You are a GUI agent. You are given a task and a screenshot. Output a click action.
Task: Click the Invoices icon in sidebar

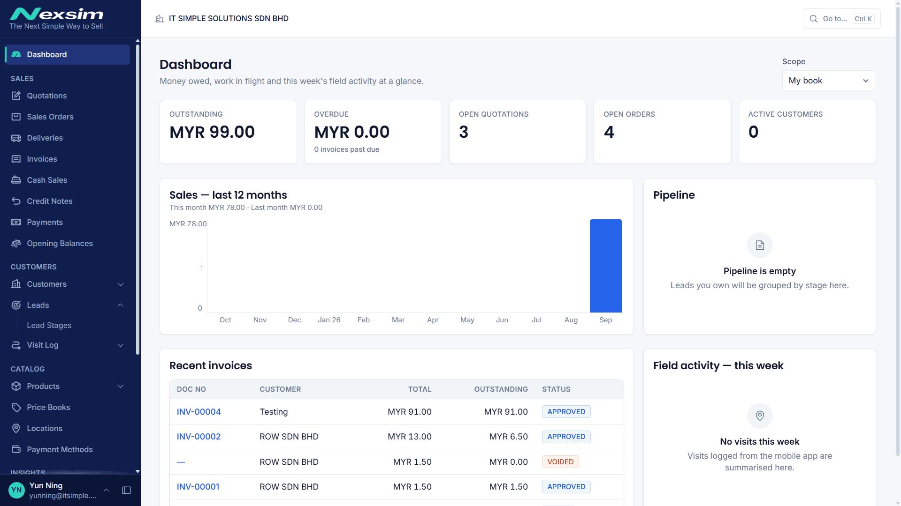[x=16, y=159]
